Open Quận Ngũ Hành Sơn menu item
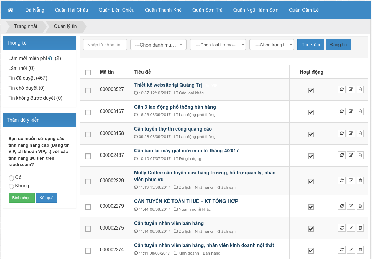 (256, 10)
